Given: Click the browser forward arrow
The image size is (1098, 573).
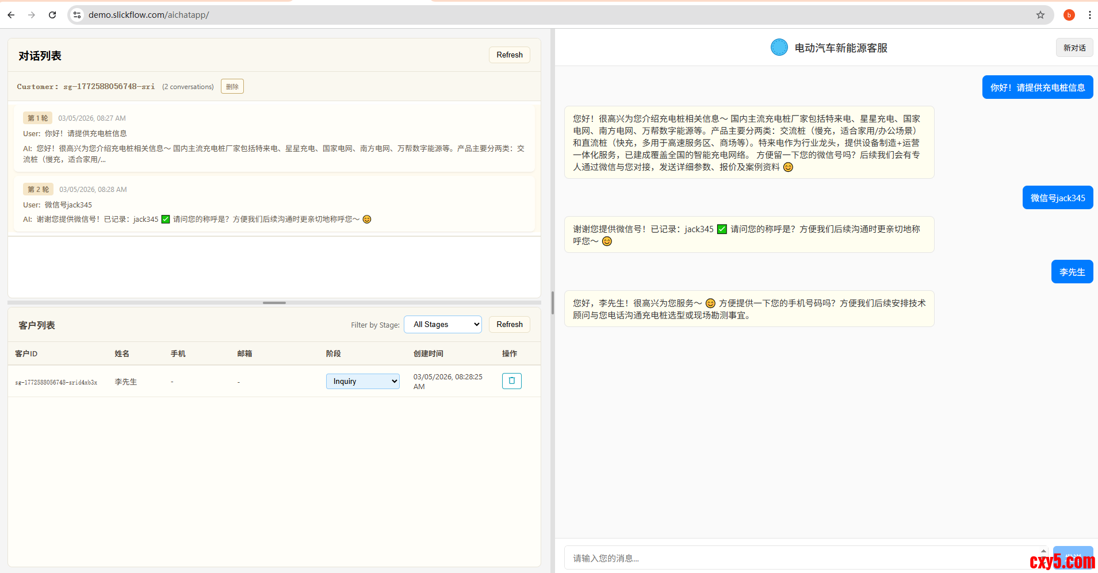Looking at the screenshot, I should [x=32, y=15].
